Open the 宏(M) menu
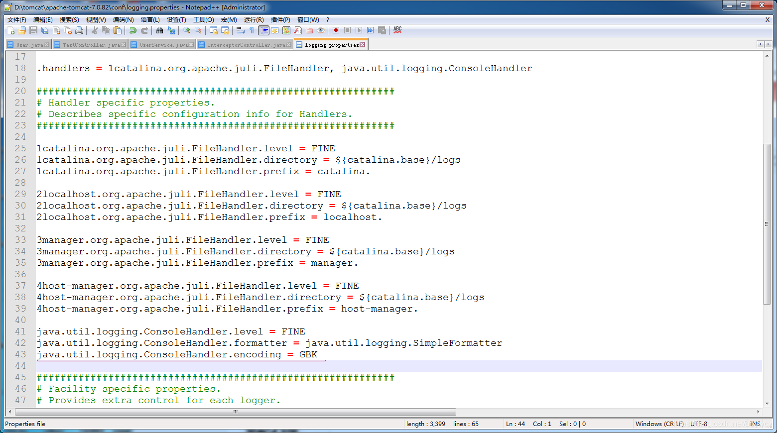This screenshot has width=777, height=433. point(229,20)
